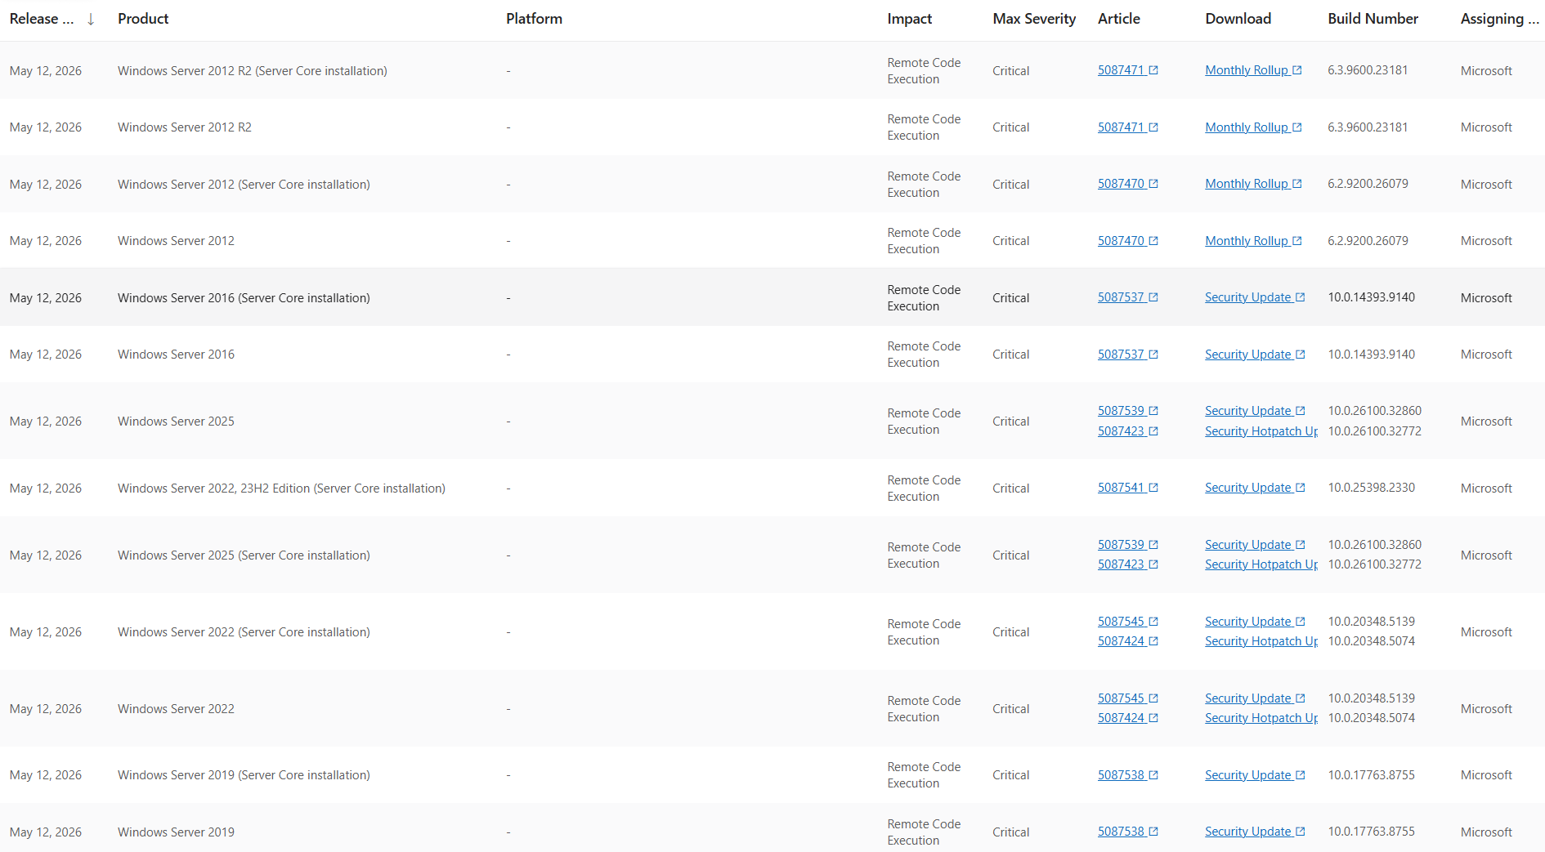Sort by the Max Severity column header

click(x=1034, y=19)
